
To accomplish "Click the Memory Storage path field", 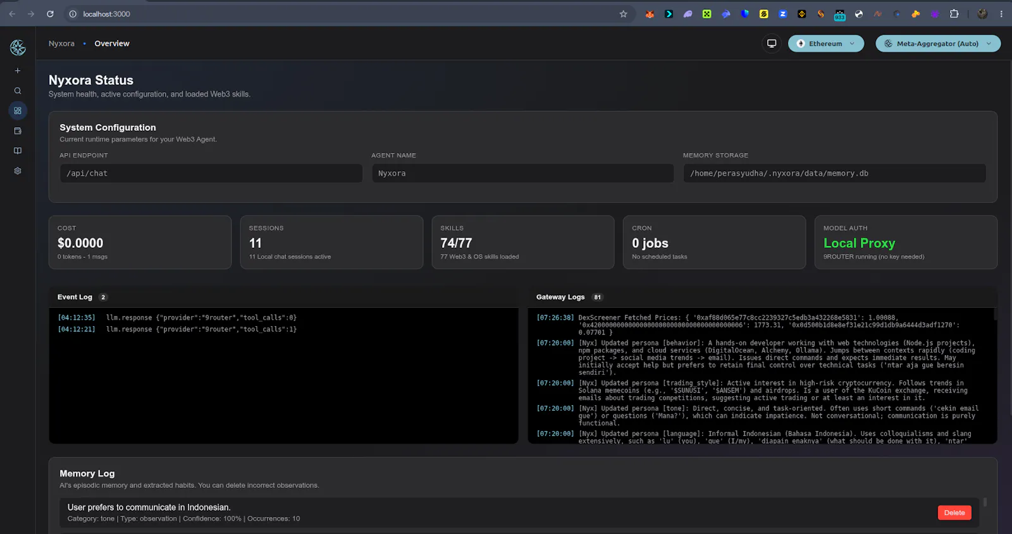I will pyautogui.click(x=834, y=173).
